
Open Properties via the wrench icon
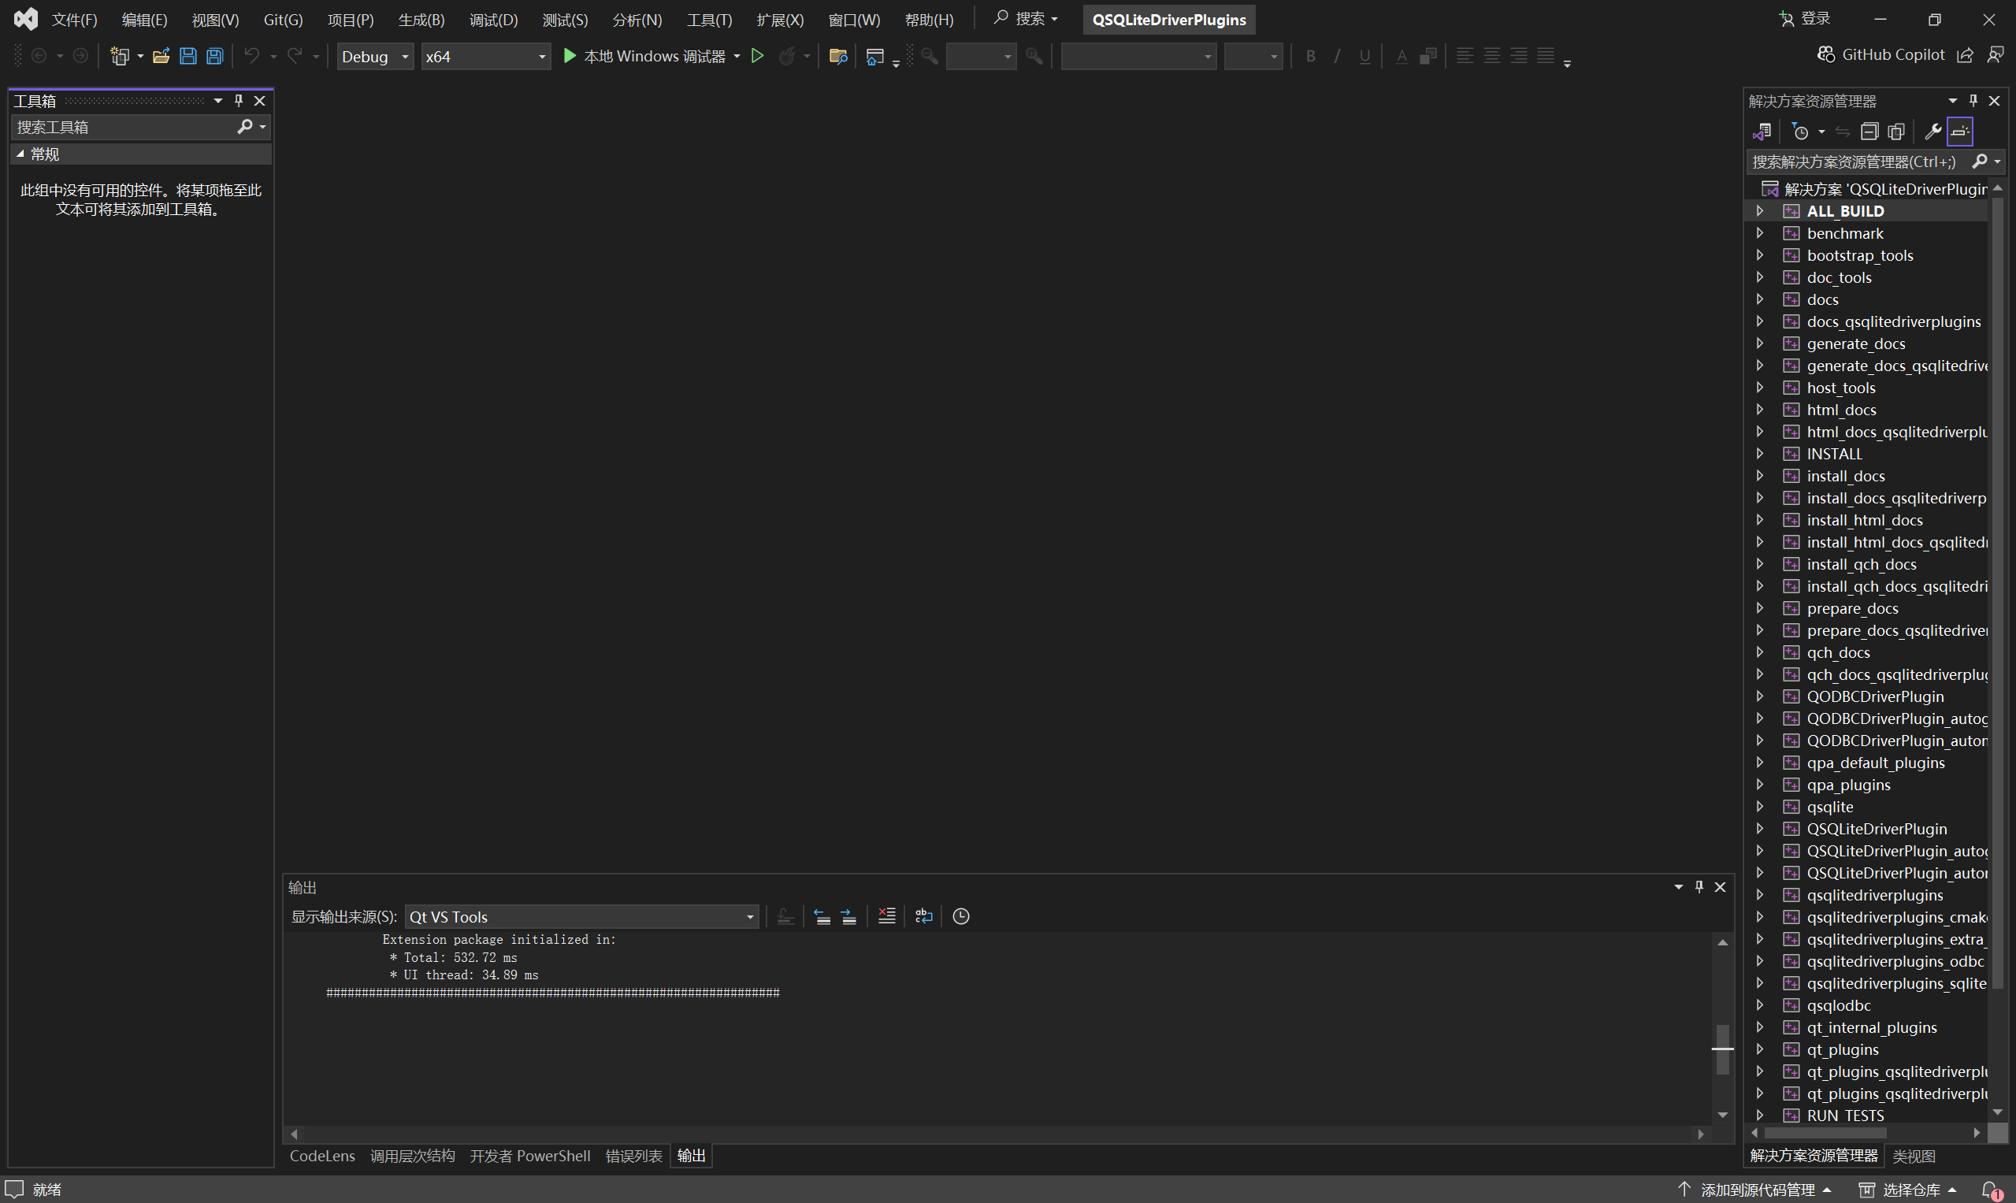point(1933,131)
